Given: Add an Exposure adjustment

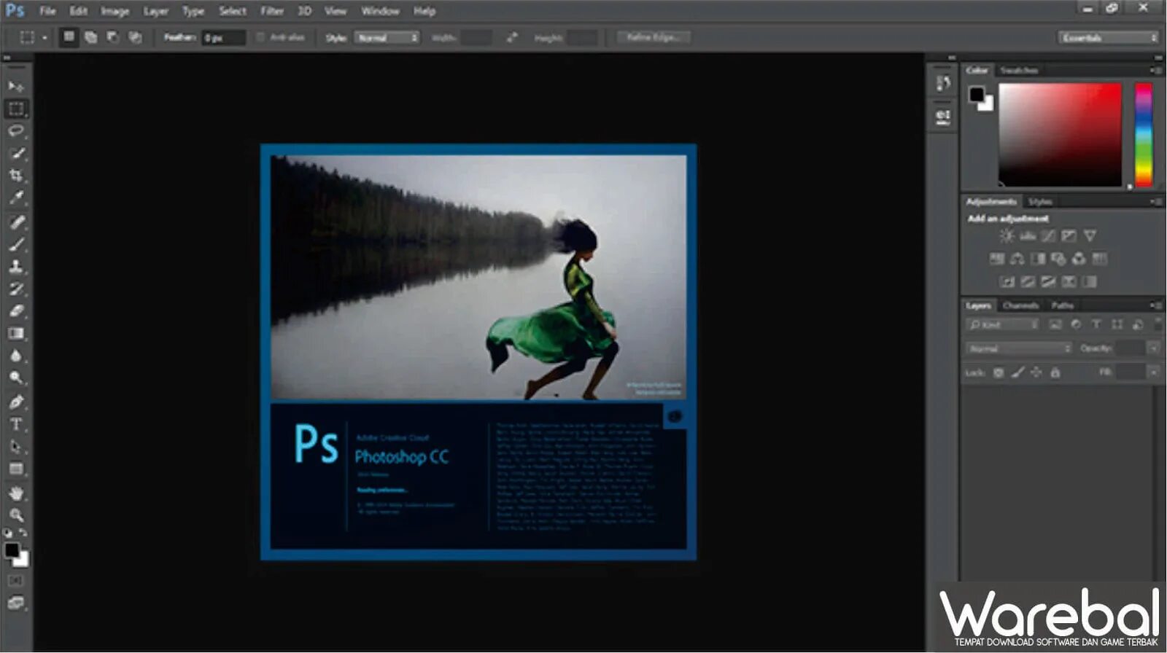Looking at the screenshot, I should click(1069, 235).
